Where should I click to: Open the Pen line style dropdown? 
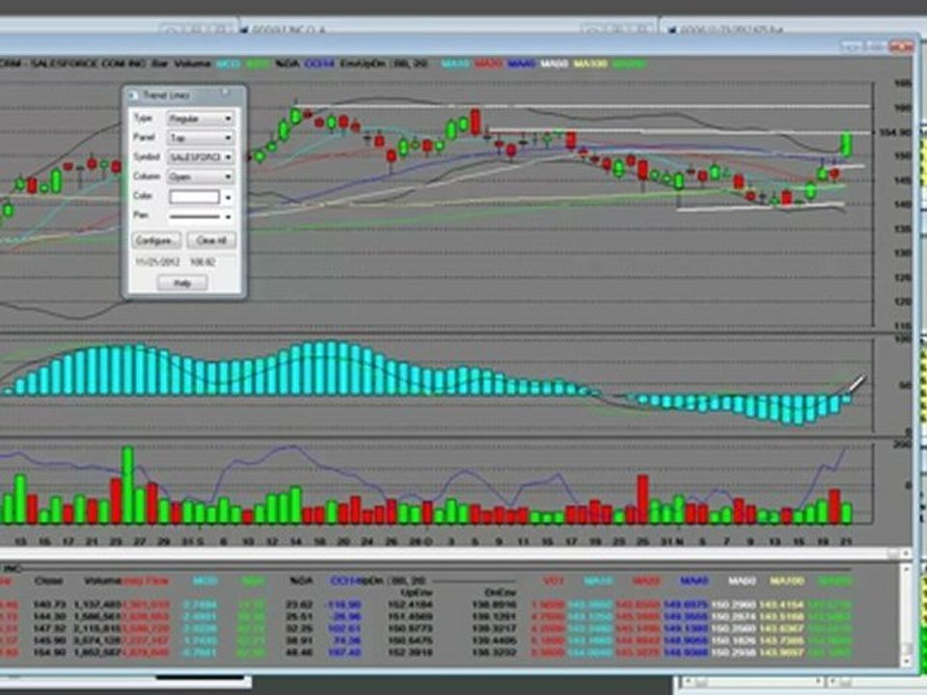(x=200, y=216)
